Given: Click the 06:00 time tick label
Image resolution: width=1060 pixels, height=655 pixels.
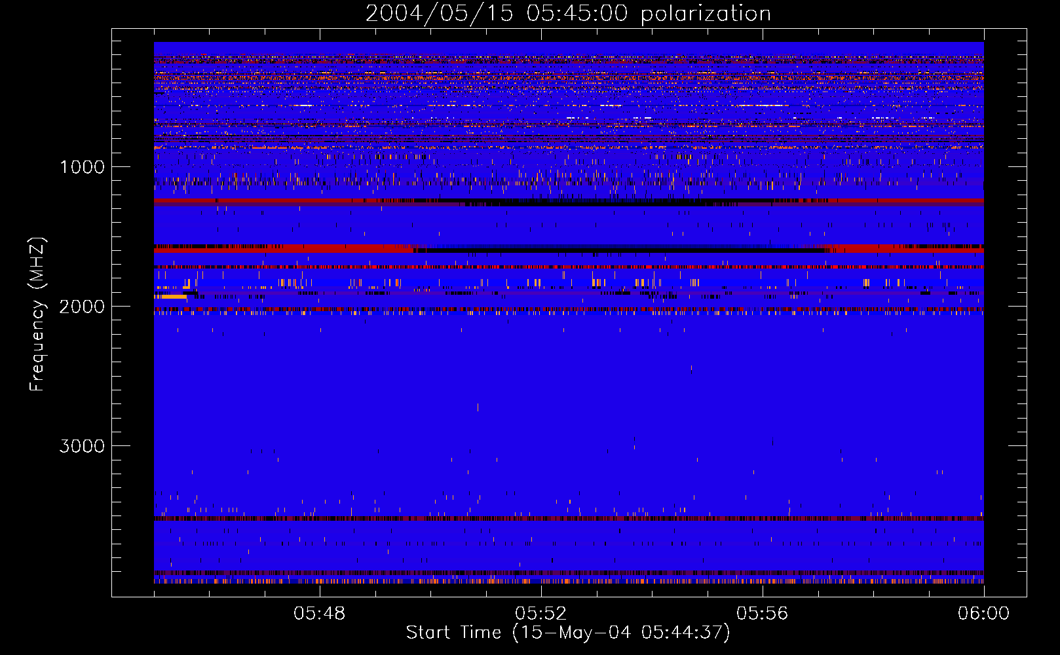Looking at the screenshot, I should [x=983, y=614].
